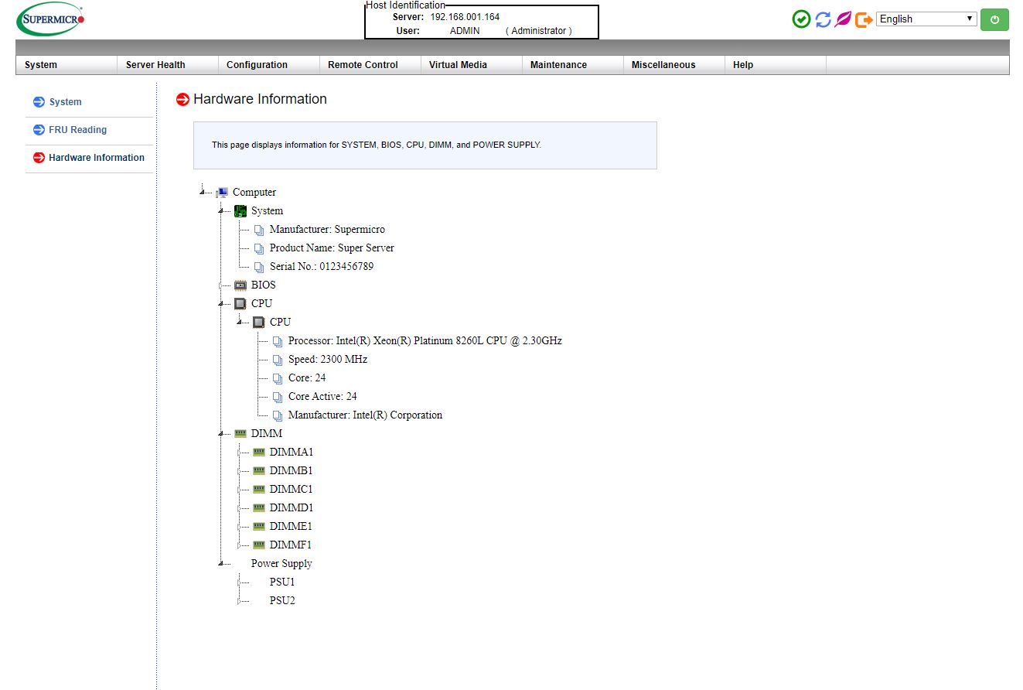
Task: Collapse the Computer root node
Action: (x=202, y=191)
